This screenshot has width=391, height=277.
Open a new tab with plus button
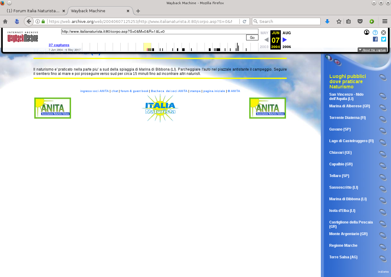tap(138, 11)
